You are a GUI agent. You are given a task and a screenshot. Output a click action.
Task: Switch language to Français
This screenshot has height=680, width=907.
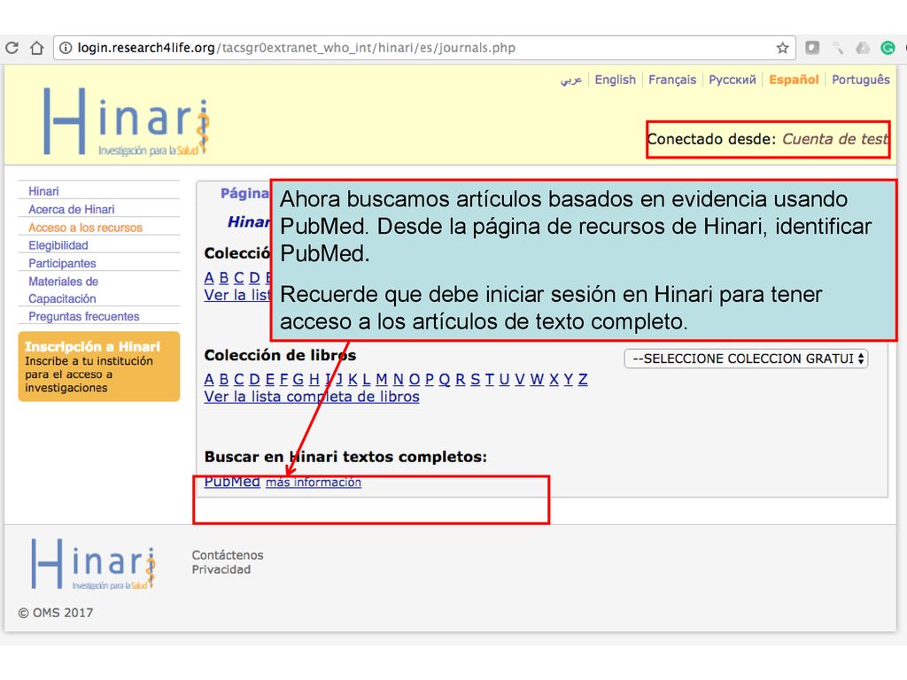(672, 80)
